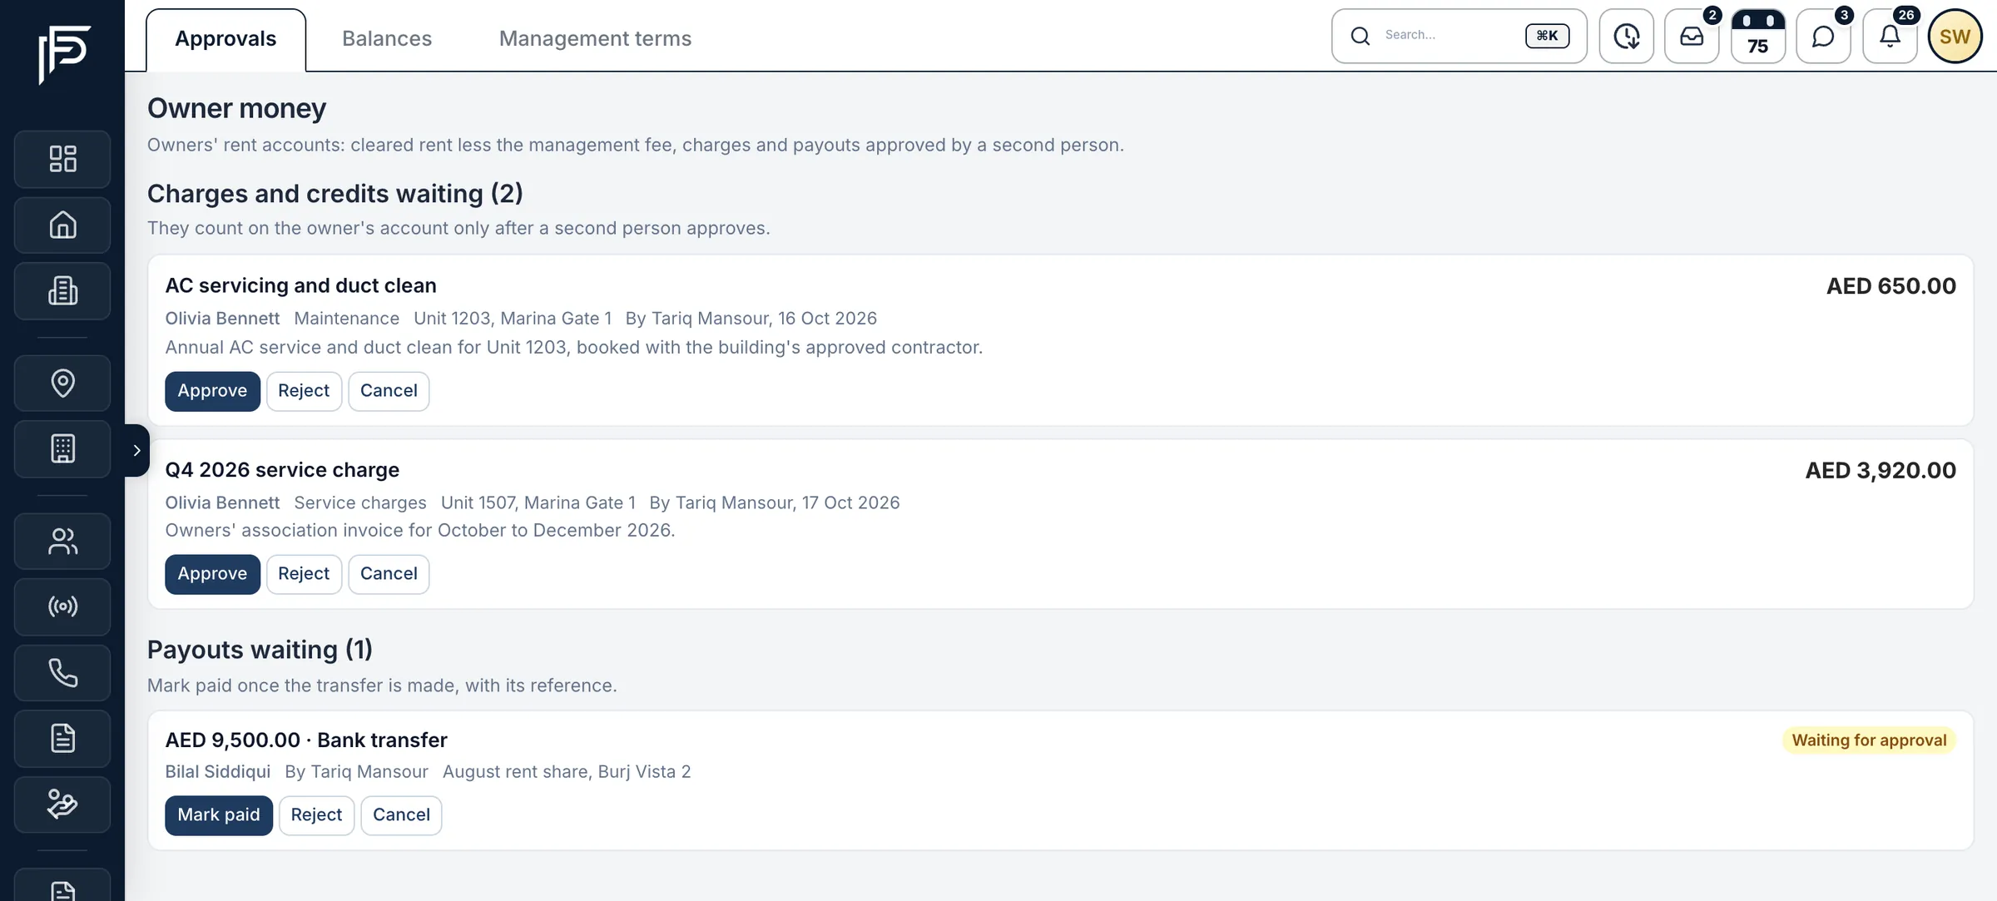Click Unit 1203, Marina Gate 1 text
The width and height of the screenshot is (1997, 901).
[513, 319]
